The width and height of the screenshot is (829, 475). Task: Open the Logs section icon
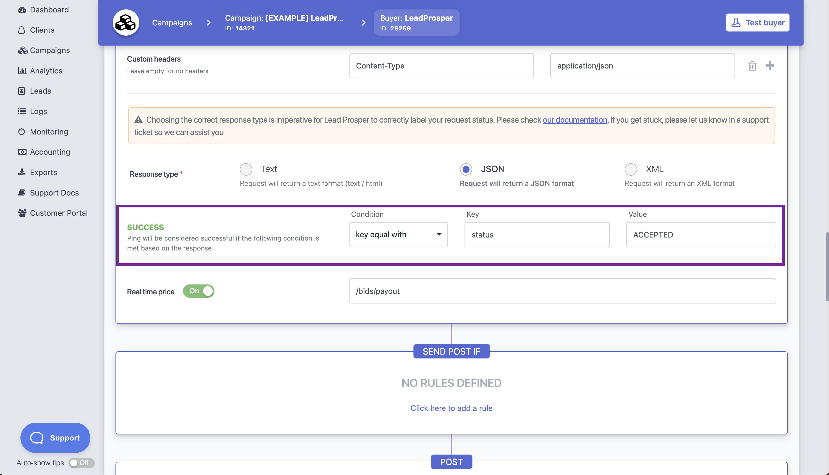(x=22, y=111)
